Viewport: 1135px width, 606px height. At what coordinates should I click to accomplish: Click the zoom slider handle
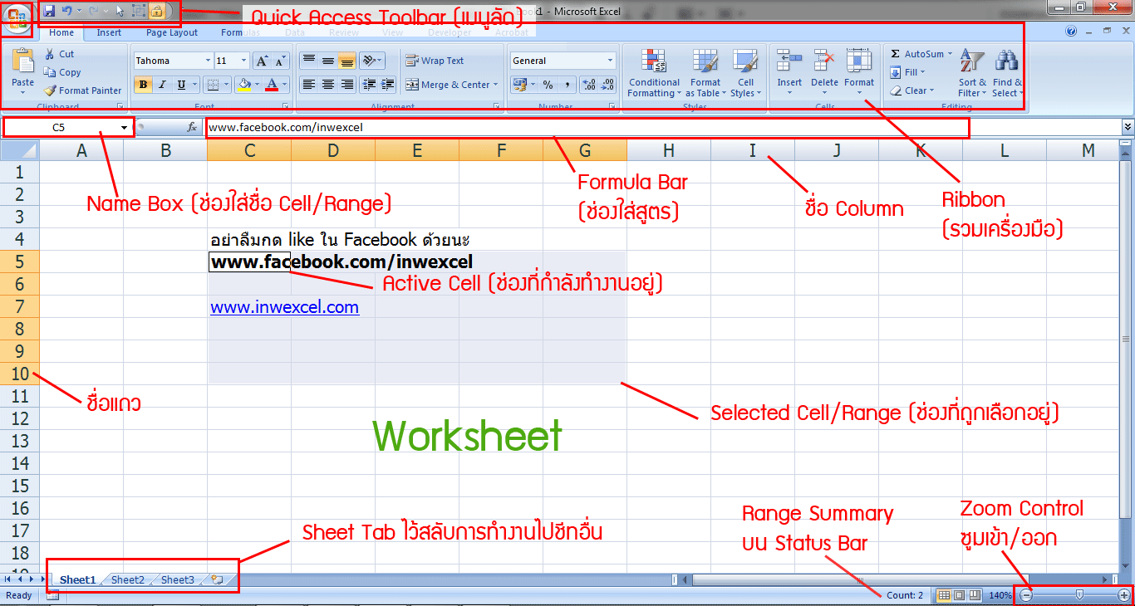click(1079, 594)
